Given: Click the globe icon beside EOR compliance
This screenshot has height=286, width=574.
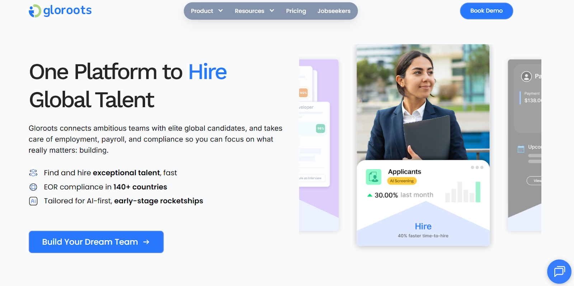Looking at the screenshot, I should pos(33,187).
